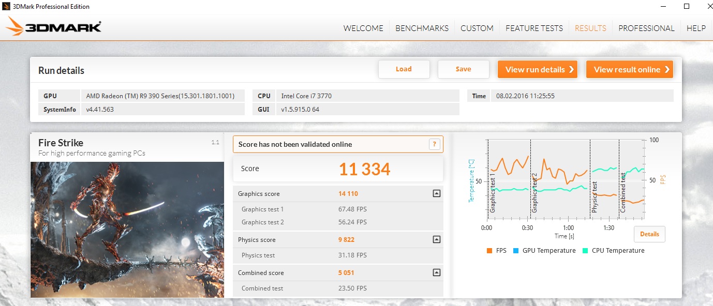Click the Combined test chart marker
The image size is (713, 306).
click(x=623, y=193)
